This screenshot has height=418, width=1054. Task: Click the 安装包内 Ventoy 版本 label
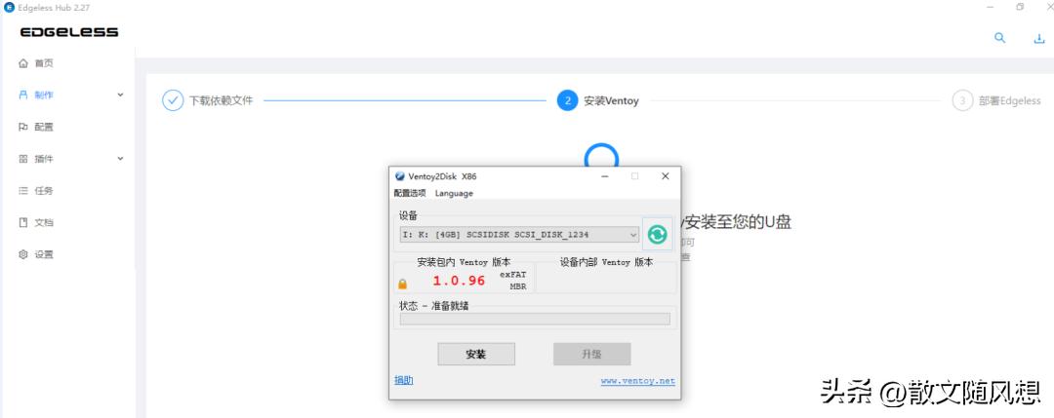coord(464,262)
